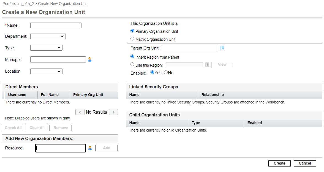
Task: Choose Inherit Region from Parent
Action: click(x=132, y=57)
